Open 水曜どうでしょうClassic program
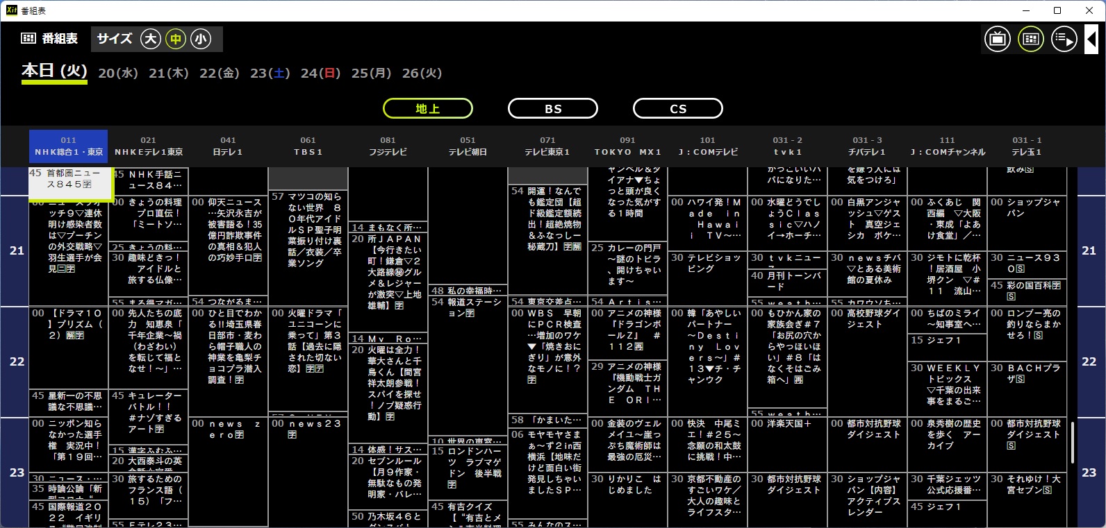1106x528 pixels. coord(788,223)
